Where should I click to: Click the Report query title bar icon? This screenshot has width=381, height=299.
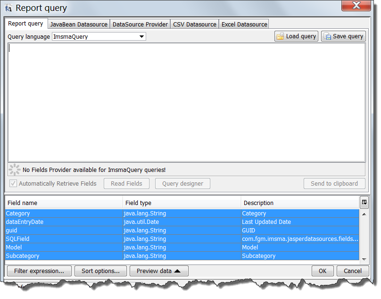(9, 8)
